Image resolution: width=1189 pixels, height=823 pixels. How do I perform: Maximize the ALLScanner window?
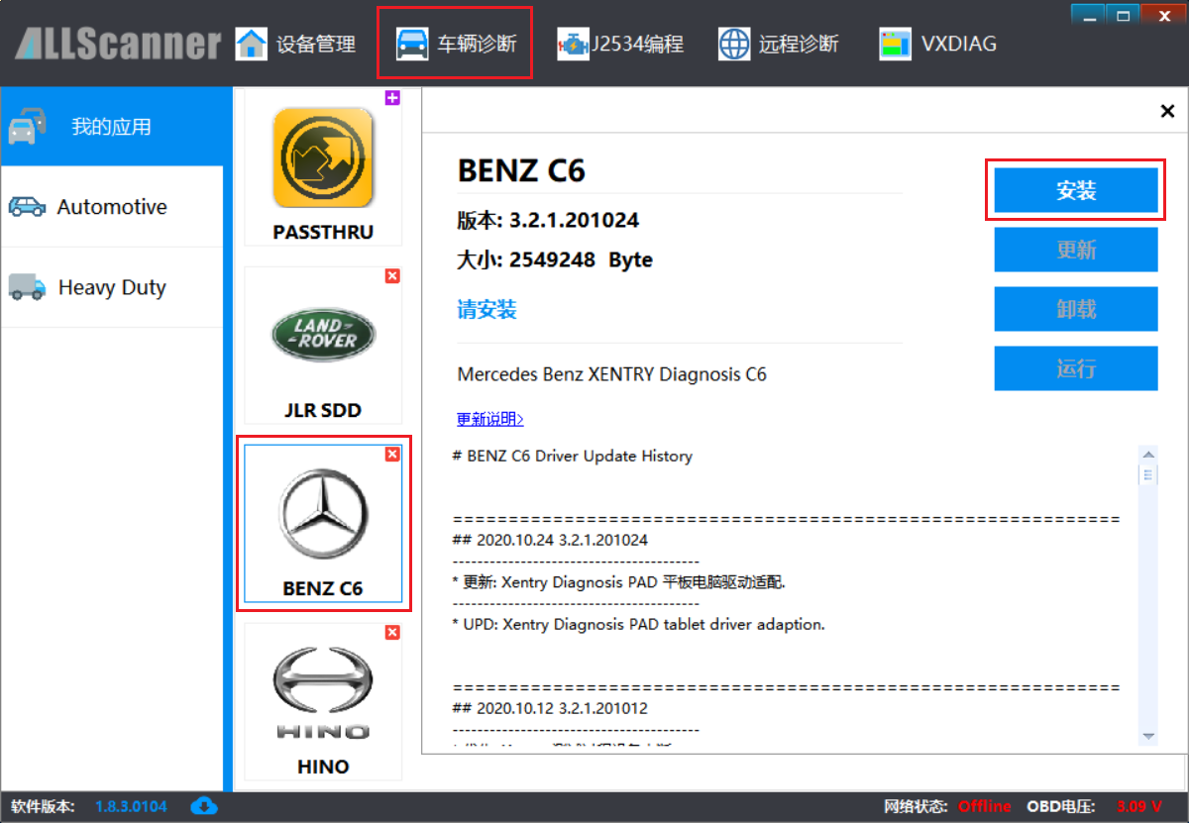pyautogui.click(x=1124, y=14)
